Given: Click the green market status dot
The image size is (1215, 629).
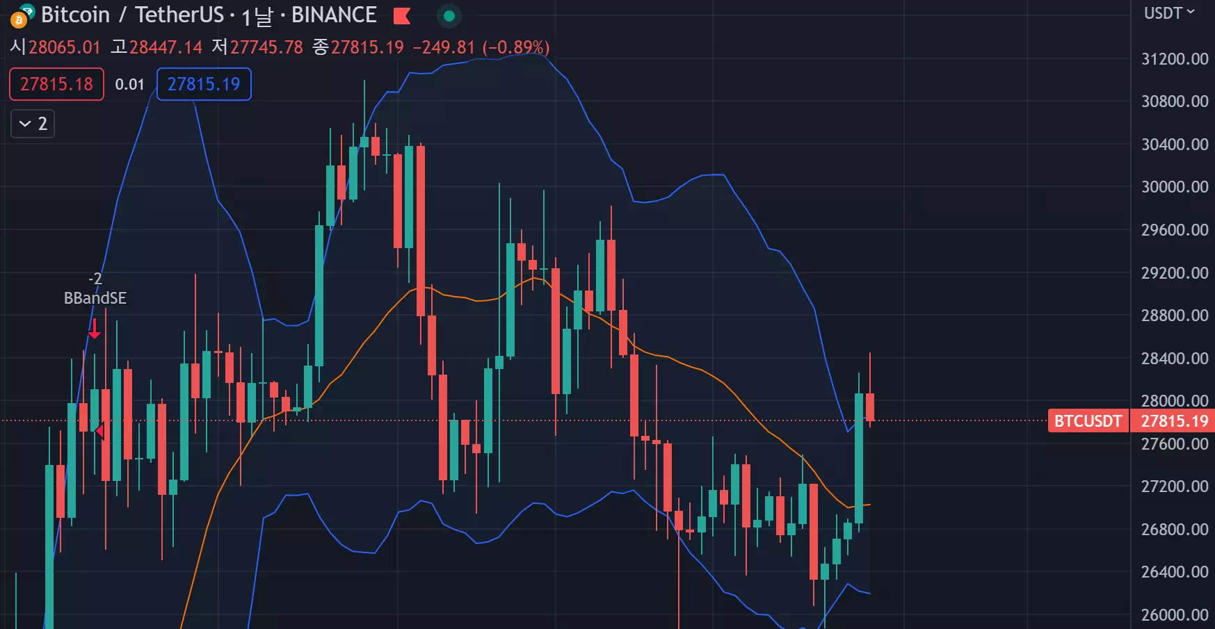Looking at the screenshot, I should (449, 15).
